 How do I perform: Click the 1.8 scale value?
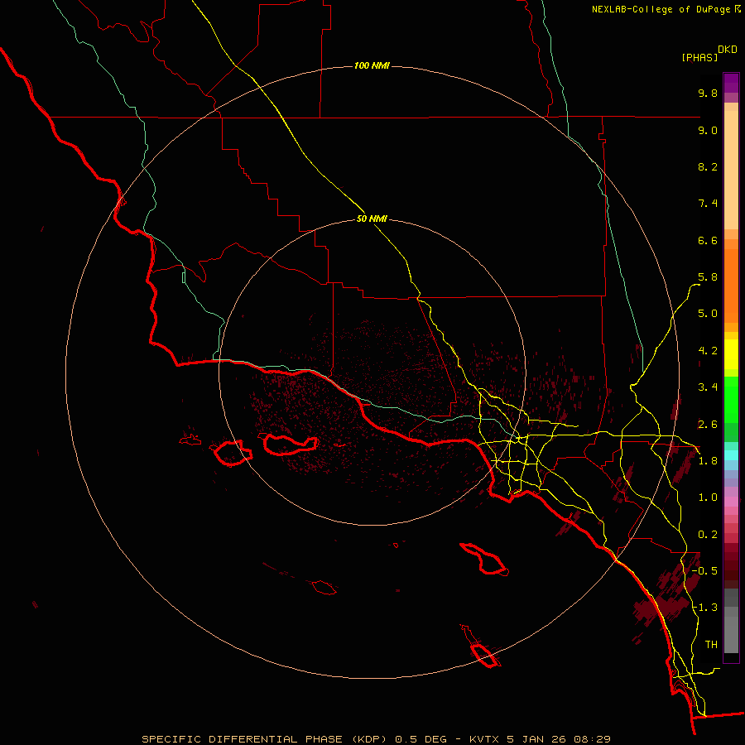708,461
